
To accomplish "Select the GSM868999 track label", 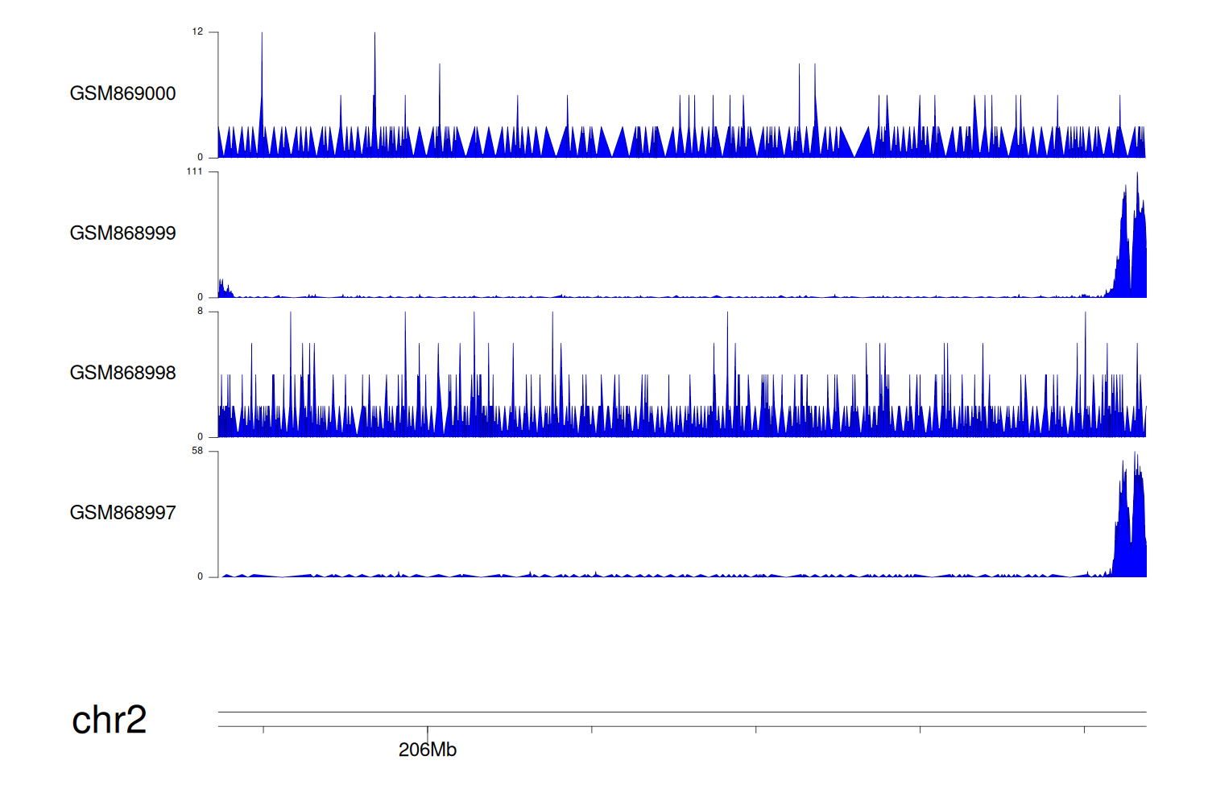I will (122, 233).
